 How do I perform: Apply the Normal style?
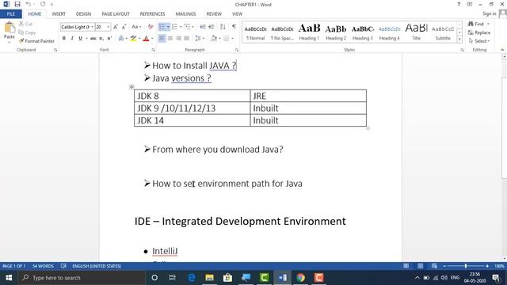pos(255,32)
